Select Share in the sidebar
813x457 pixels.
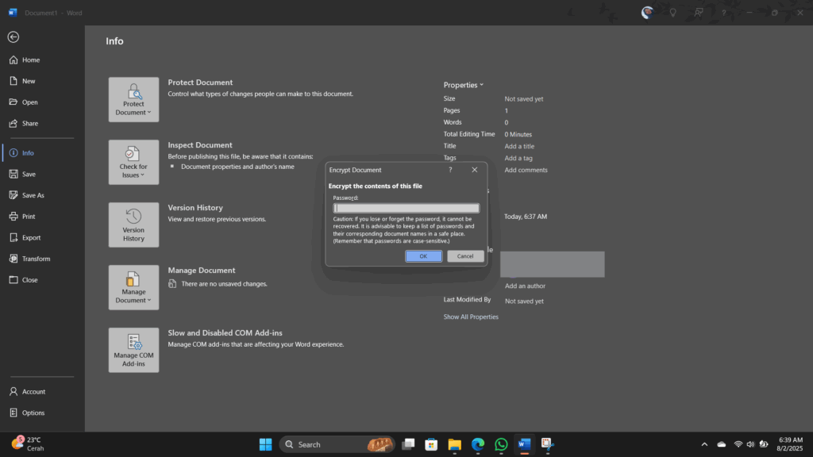29,124
